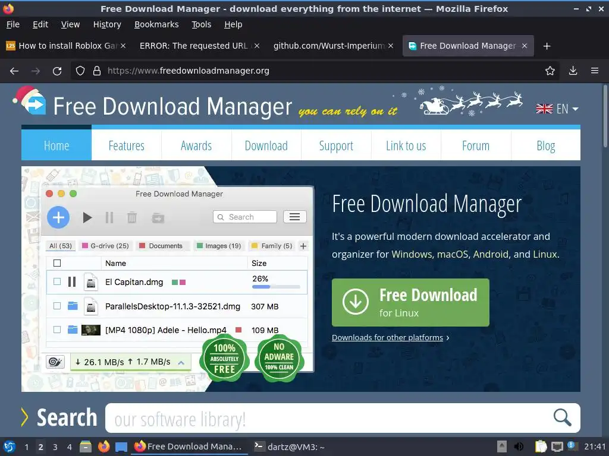609x456 pixels.
Task: Open the Firefox downloads panel
Action: pyautogui.click(x=573, y=71)
